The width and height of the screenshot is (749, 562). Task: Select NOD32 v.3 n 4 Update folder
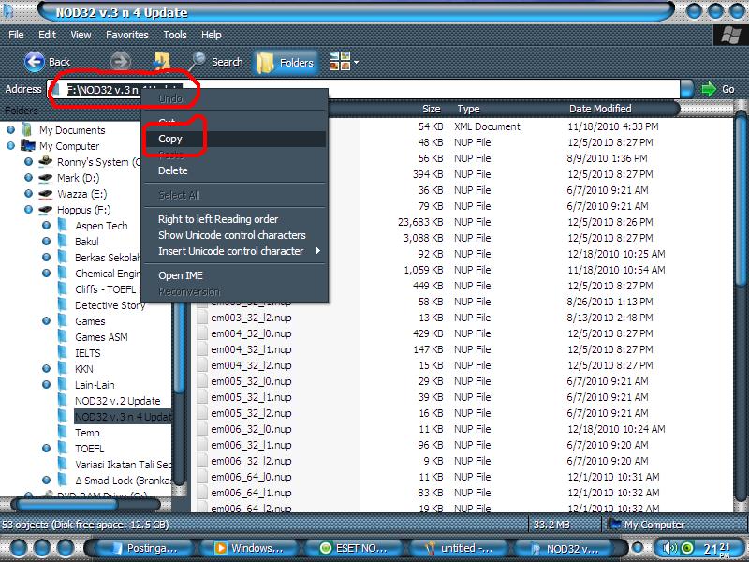point(123,417)
